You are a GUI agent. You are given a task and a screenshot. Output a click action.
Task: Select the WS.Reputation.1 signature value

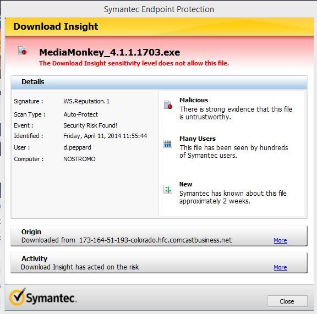[86, 101]
